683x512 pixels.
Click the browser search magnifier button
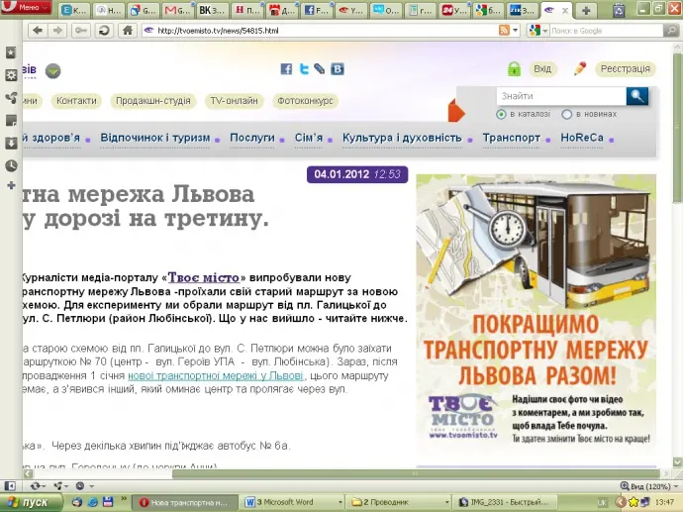click(670, 31)
